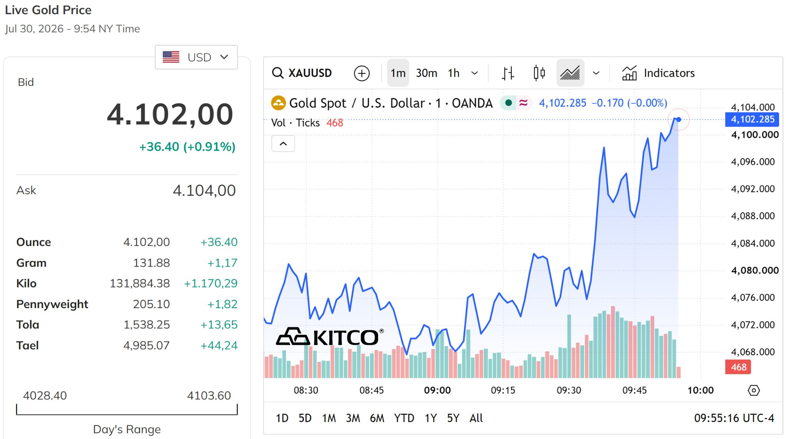
Task: Click the Pennyweight row label
Action: pos(52,304)
